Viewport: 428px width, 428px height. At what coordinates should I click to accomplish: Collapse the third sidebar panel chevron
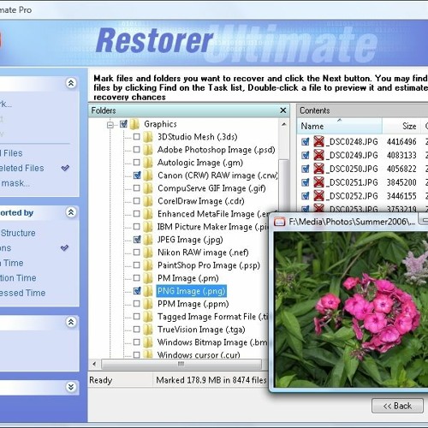(x=71, y=322)
